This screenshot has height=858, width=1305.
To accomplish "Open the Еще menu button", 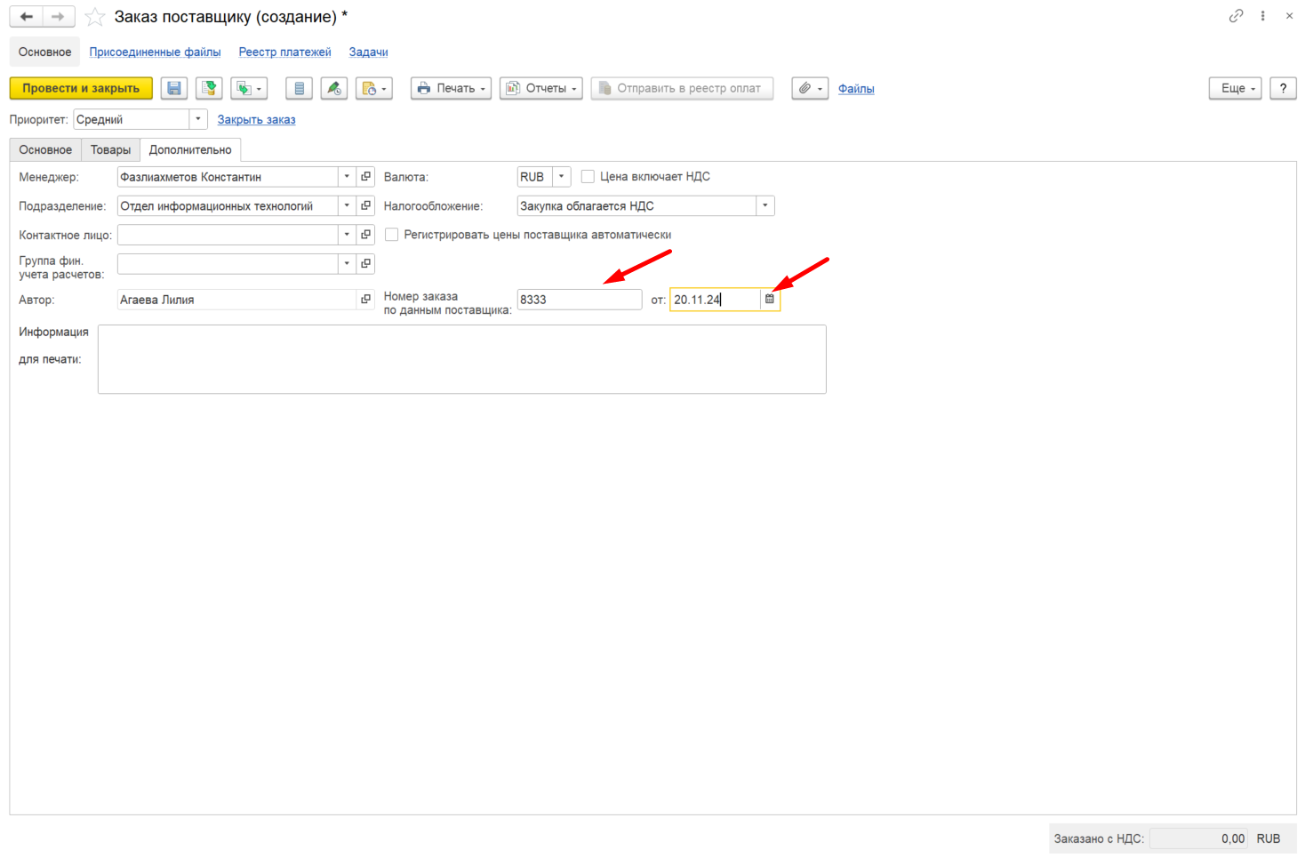I will click(x=1235, y=88).
